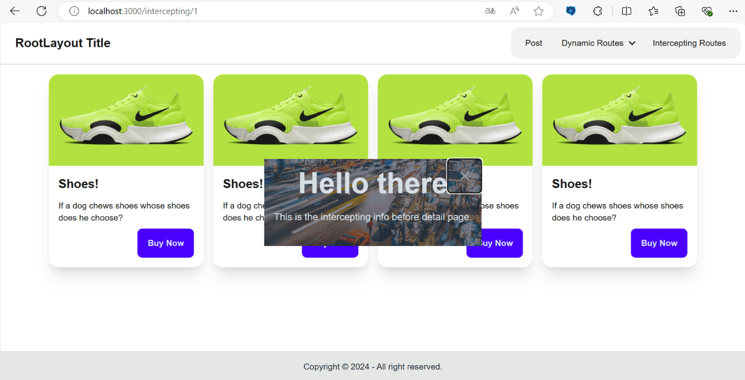Click the fourth card's 'Shoes!' title

point(572,184)
